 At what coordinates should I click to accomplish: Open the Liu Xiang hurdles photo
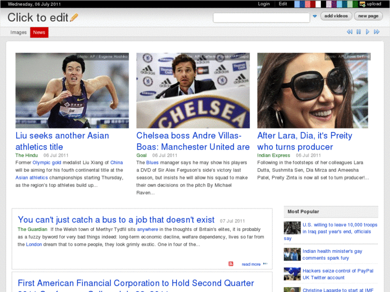pos(72,90)
